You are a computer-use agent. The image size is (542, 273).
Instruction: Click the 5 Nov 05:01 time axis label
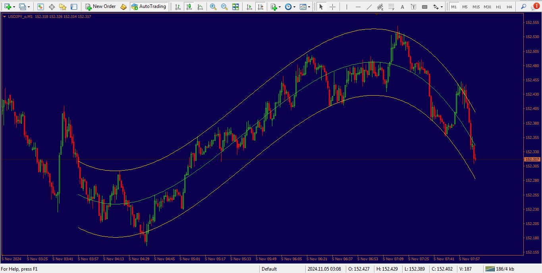[x=190, y=259]
